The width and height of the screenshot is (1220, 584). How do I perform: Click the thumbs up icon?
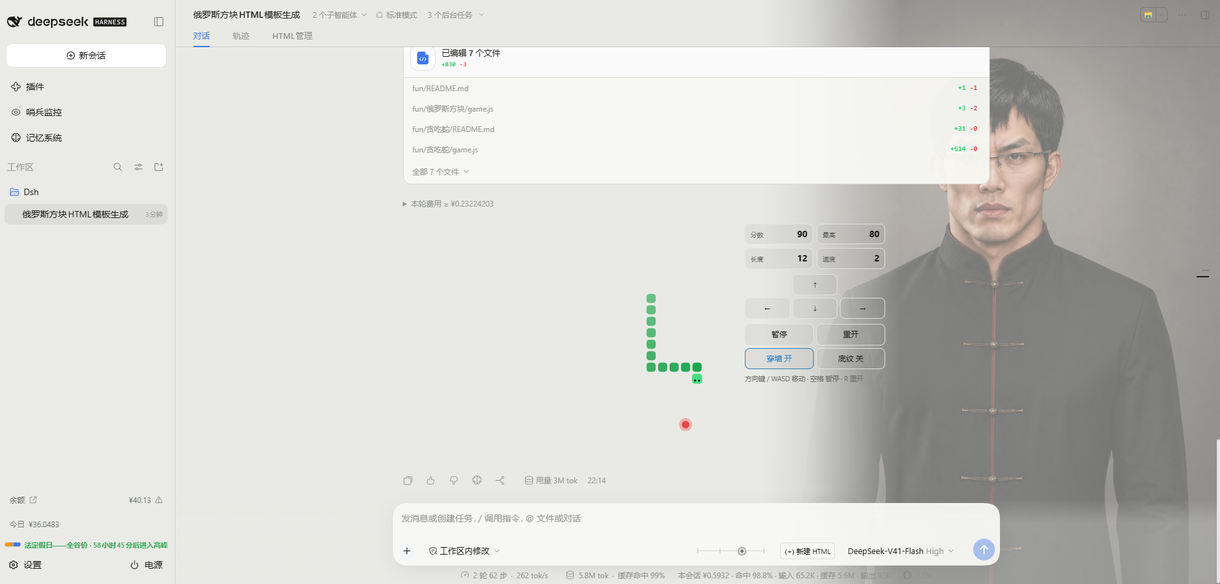[x=431, y=481]
